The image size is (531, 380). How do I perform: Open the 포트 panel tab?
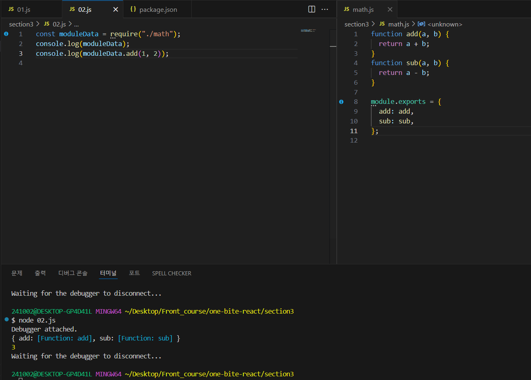(134, 273)
